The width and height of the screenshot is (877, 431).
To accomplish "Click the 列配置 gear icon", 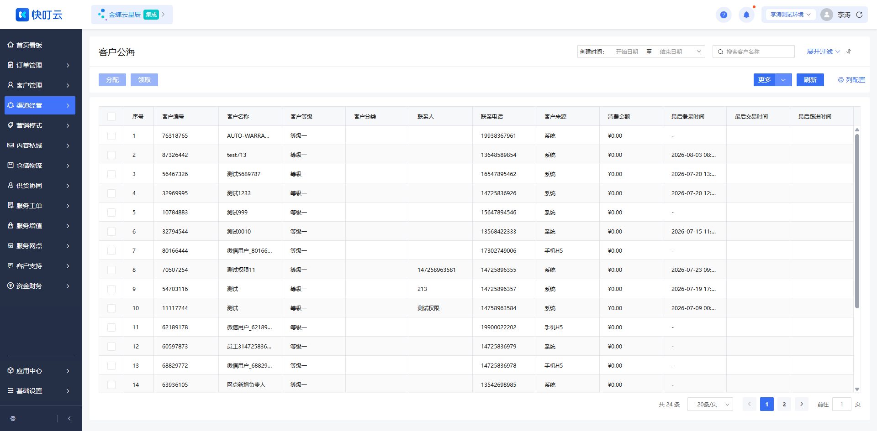I will [x=840, y=80].
